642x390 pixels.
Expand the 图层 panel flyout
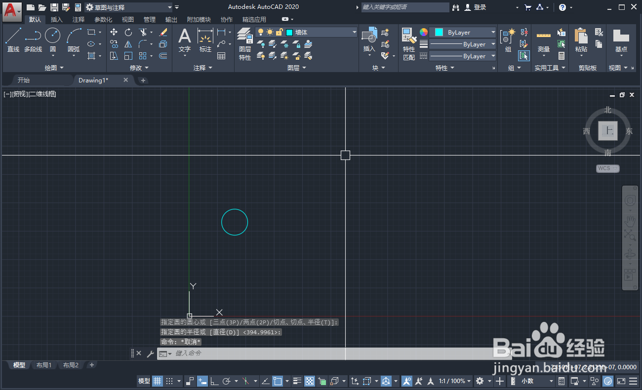point(297,68)
